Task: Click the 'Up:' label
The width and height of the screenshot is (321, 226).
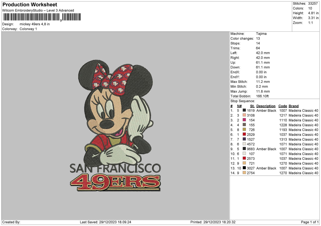Action: click(x=233, y=62)
